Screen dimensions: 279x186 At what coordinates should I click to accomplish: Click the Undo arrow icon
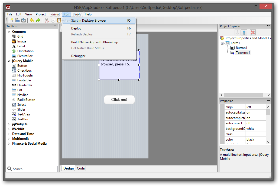click(32, 21)
